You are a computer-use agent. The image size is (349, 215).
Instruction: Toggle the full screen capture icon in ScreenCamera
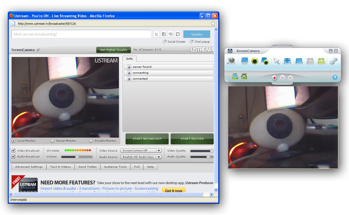(x=287, y=61)
